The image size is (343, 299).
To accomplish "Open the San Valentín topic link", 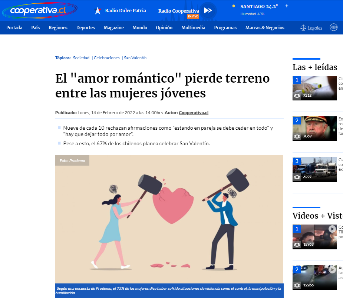I will point(135,58).
